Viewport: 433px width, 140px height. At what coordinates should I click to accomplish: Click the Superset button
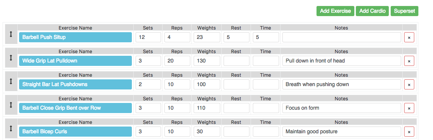[404, 11]
